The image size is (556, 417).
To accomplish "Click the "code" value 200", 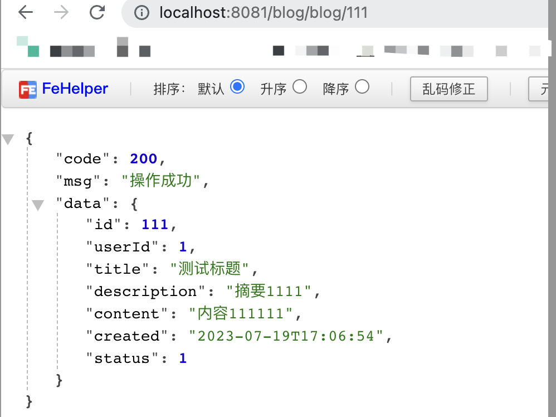I will point(144,159).
